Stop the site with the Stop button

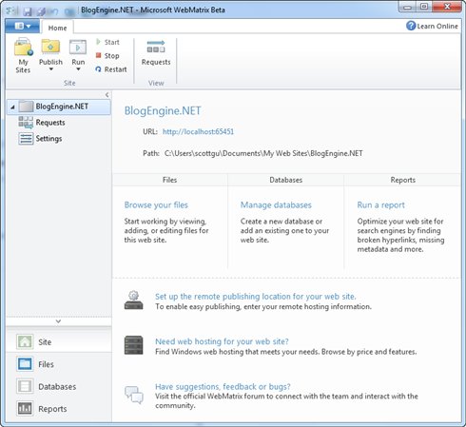107,56
